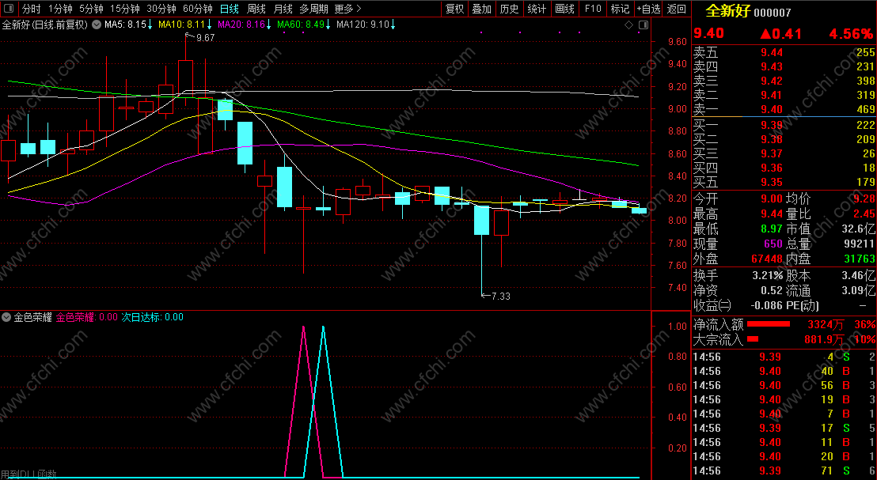Open the main chart indicator dropdown arrow
The width and height of the screenshot is (877, 480).
pos(97,25)
